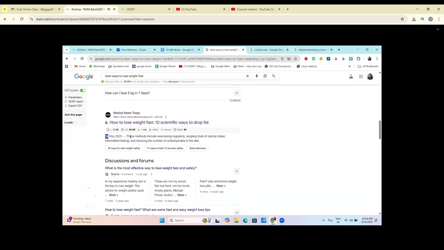Show hidden system tray icons

point(323,220)
